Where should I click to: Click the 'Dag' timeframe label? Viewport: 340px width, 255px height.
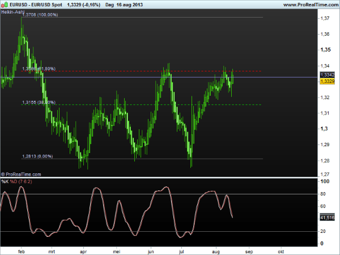tap(109, 5)
